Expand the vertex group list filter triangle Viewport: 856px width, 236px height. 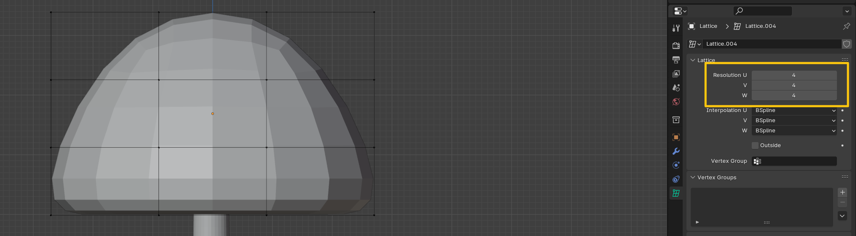click(x=697, y=222)
